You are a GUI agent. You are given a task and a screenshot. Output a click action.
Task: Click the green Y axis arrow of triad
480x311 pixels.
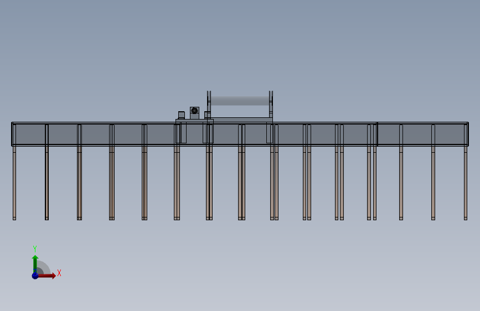(x=35, y=263)
